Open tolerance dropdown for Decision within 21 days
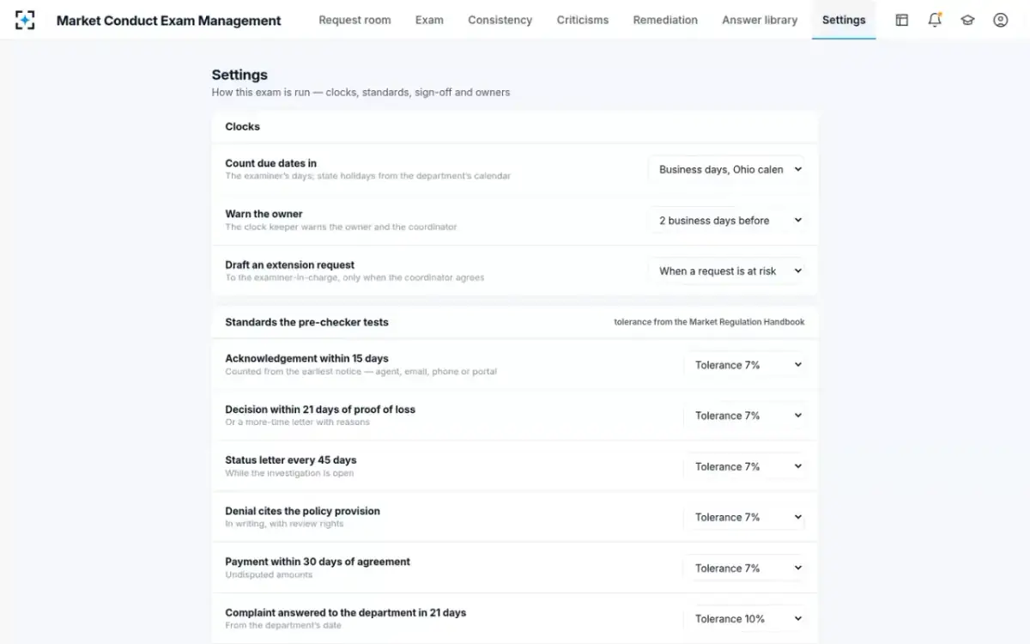1030x644 pixels. pyautogui.click(x=744, y=416)
